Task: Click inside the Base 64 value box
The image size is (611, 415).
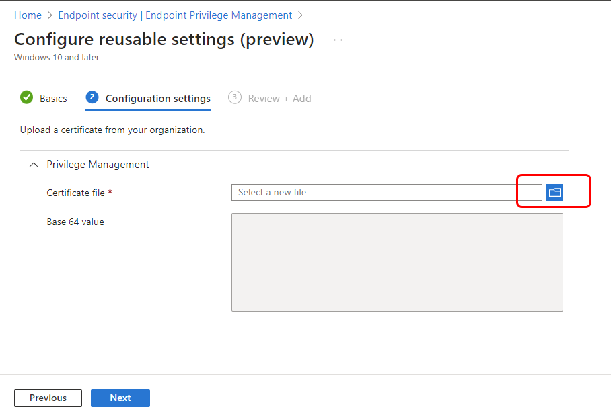Action: 397,262
